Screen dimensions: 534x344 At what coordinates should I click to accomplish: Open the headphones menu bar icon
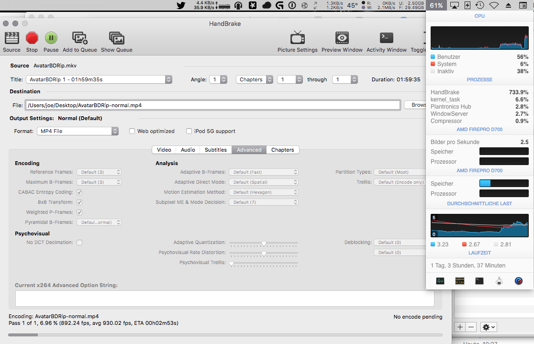pos(238,5)
